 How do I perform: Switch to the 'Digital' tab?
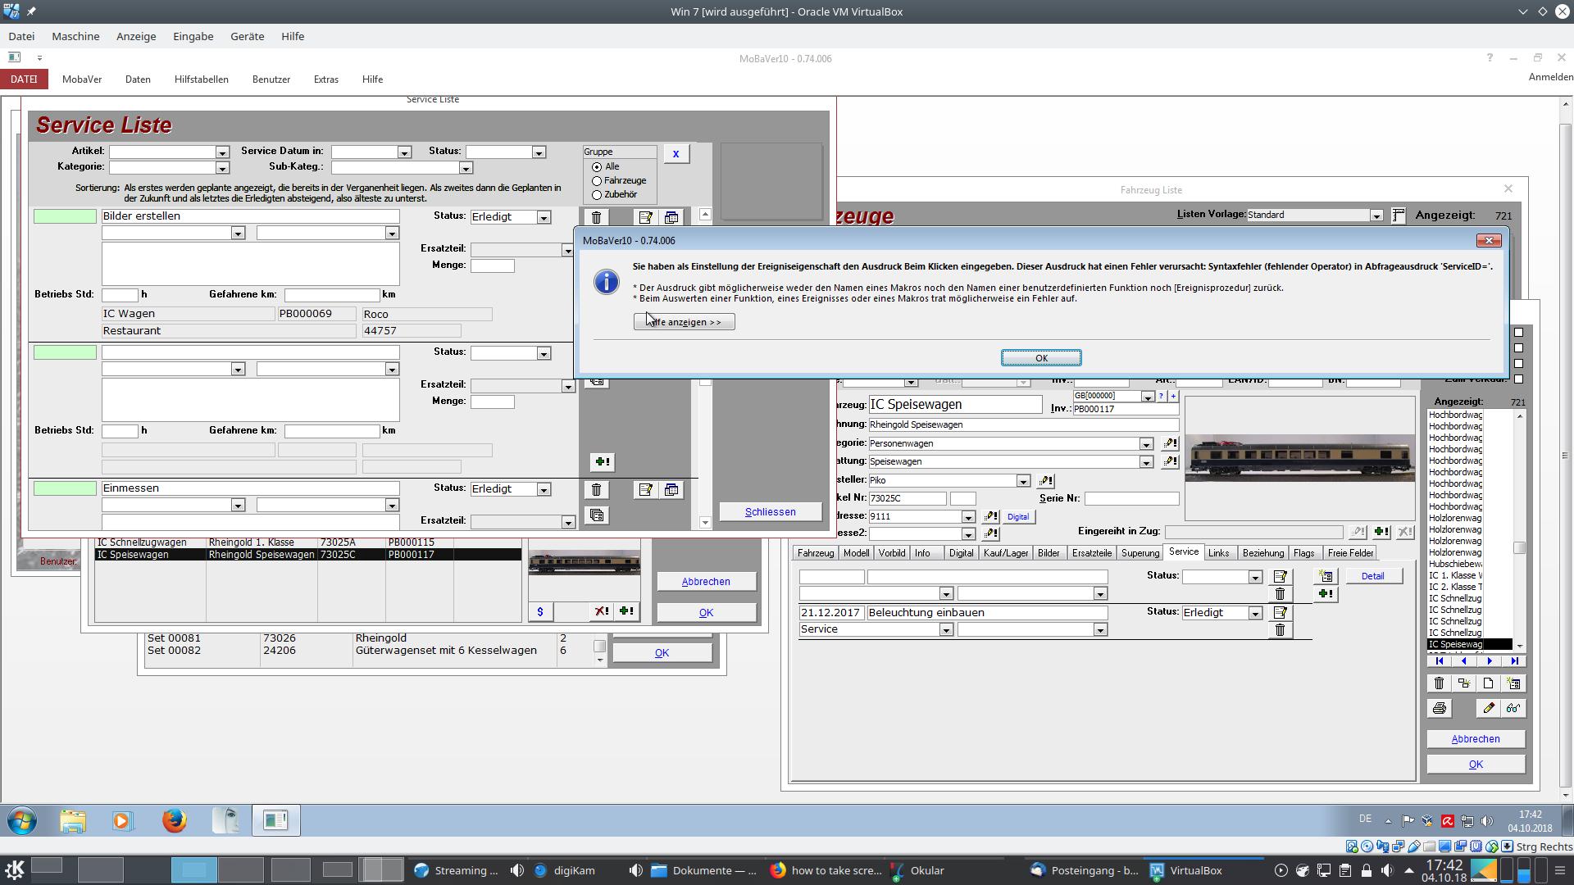pyautogui.click(x=961, y=553)
